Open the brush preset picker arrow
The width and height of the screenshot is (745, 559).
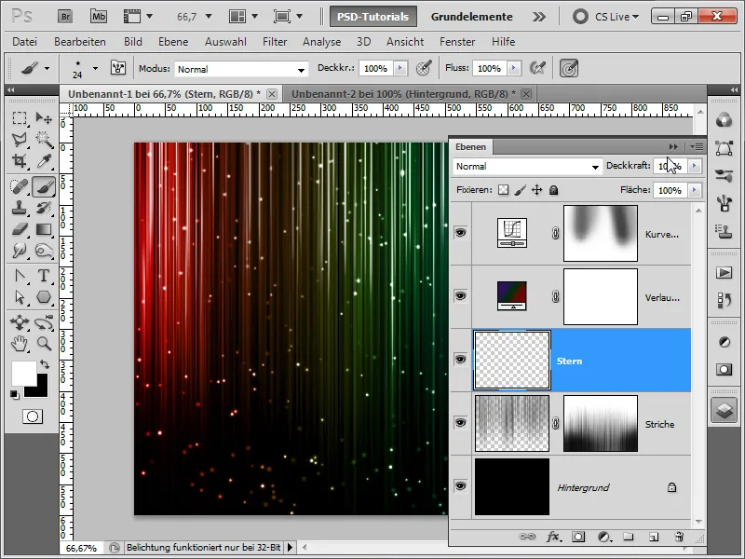(95, 68)
